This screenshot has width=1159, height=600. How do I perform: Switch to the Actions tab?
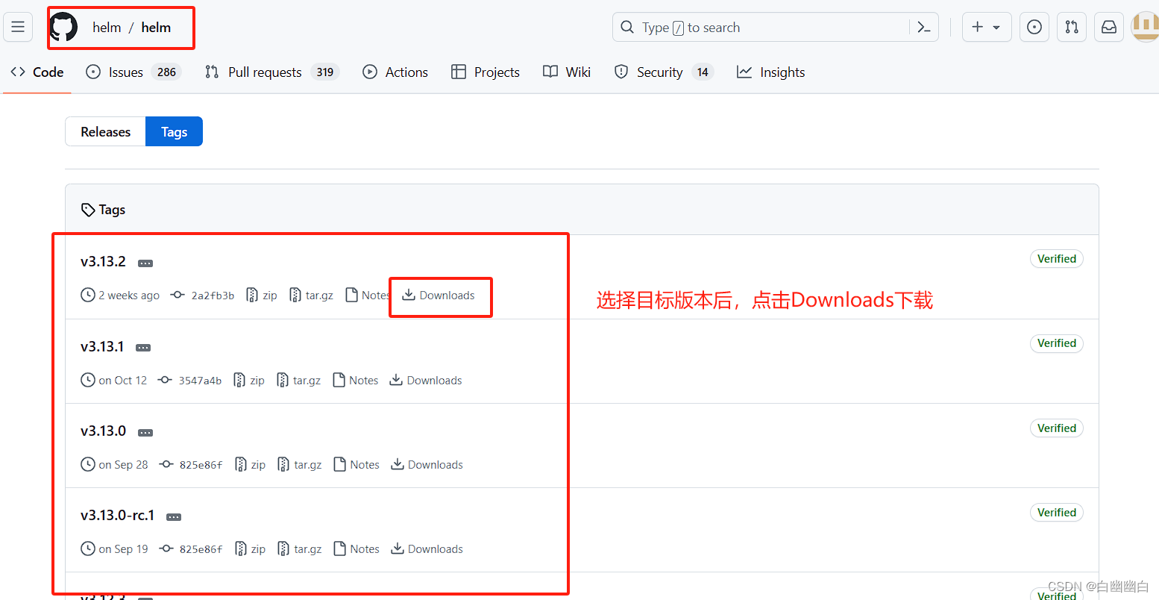pyautogui.click(x=395, y=72)
